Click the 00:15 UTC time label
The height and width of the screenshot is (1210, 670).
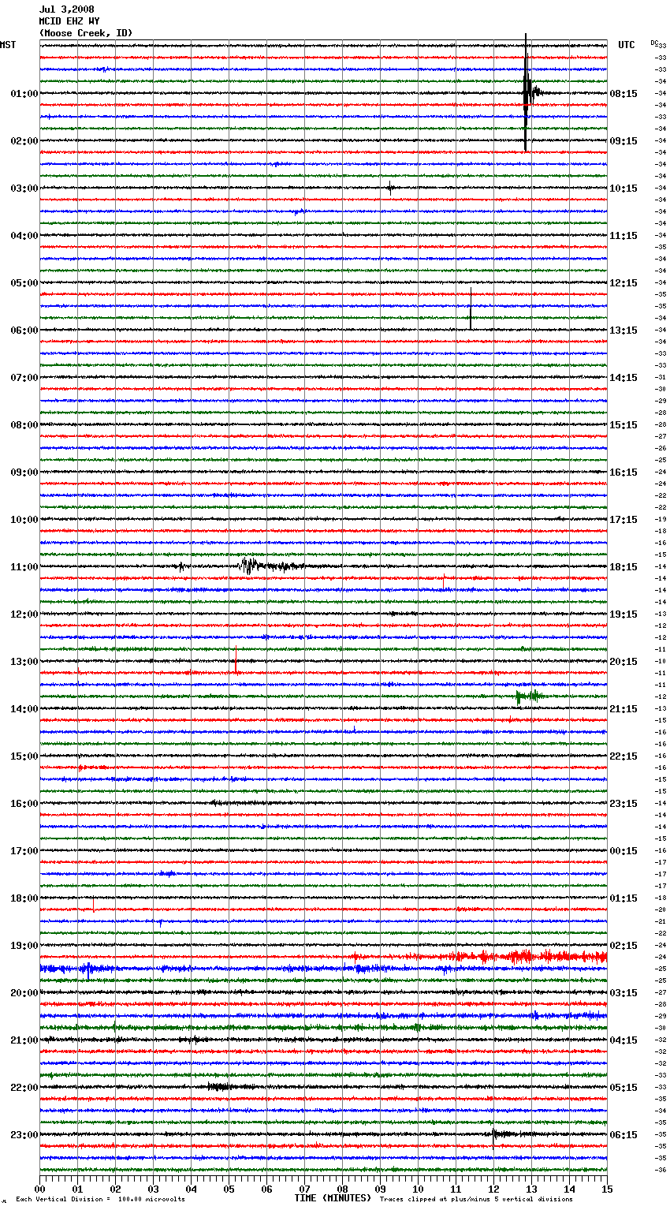623,851
